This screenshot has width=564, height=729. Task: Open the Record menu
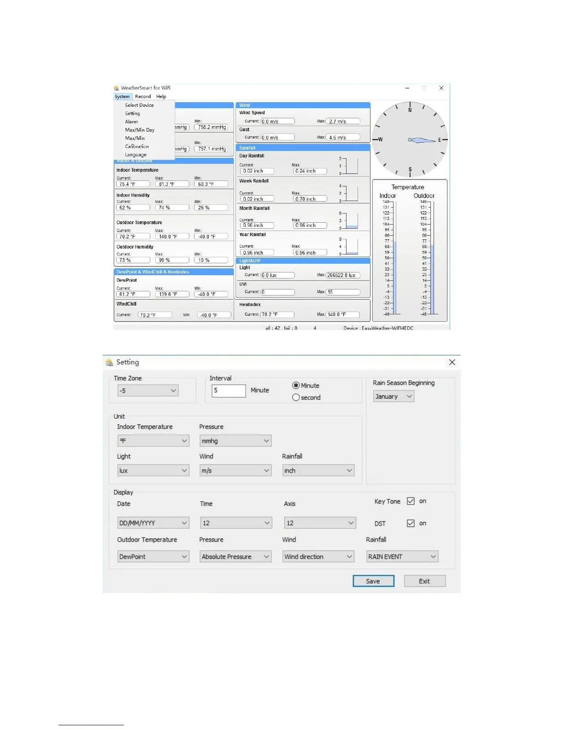click(x=143, y=97)
